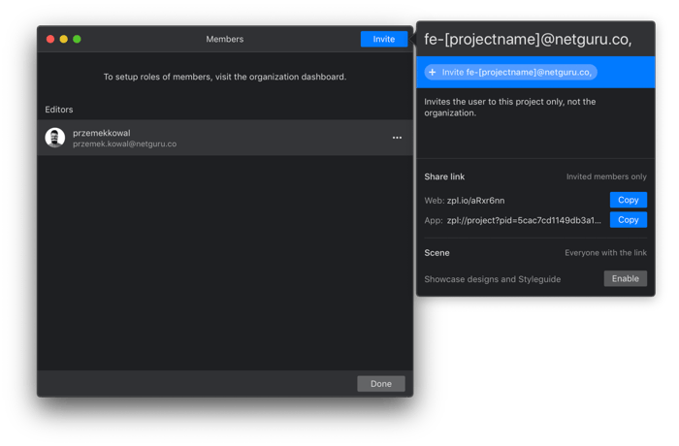Screen dimensions: 679x446
Task: Select the przemekkowal member name
Action: tap(102, 132)
